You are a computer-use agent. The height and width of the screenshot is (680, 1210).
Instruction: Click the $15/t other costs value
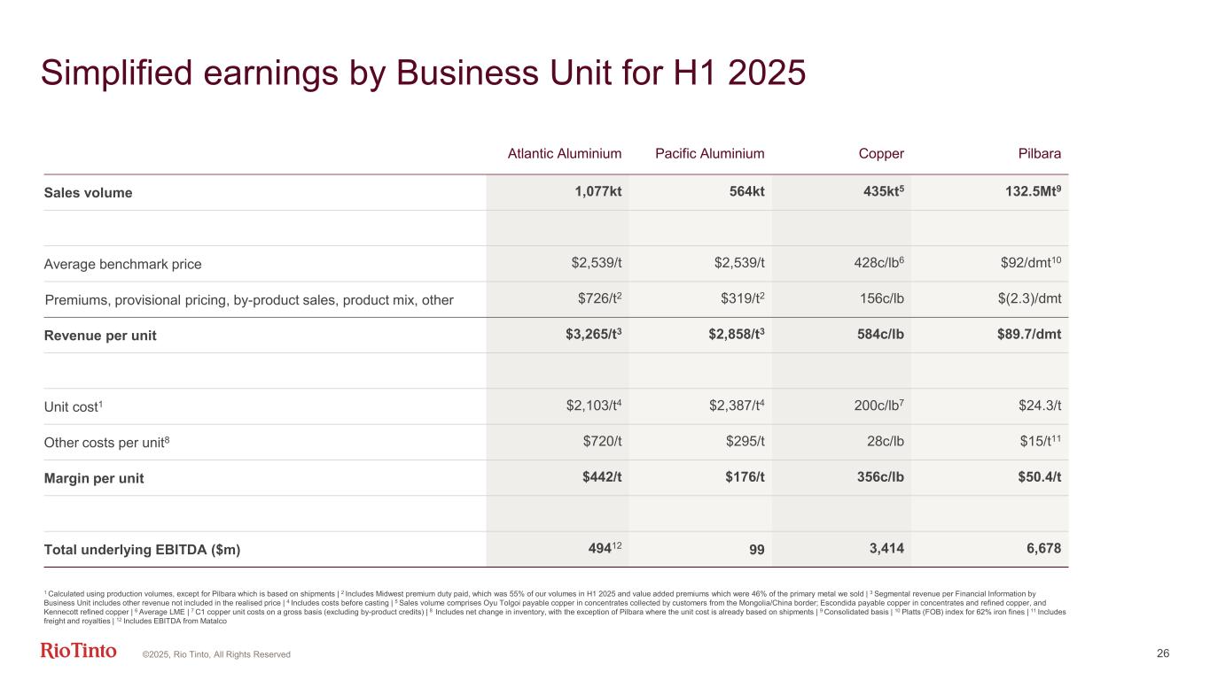pos(1038,441)
